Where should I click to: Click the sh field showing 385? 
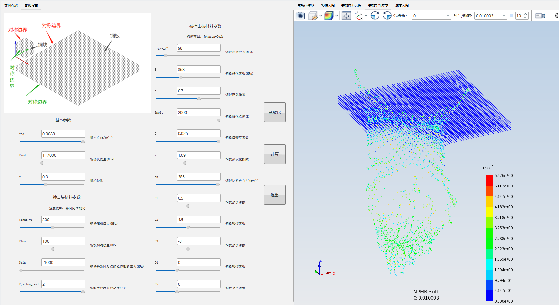pyautogui.click(x=199, y=177)
